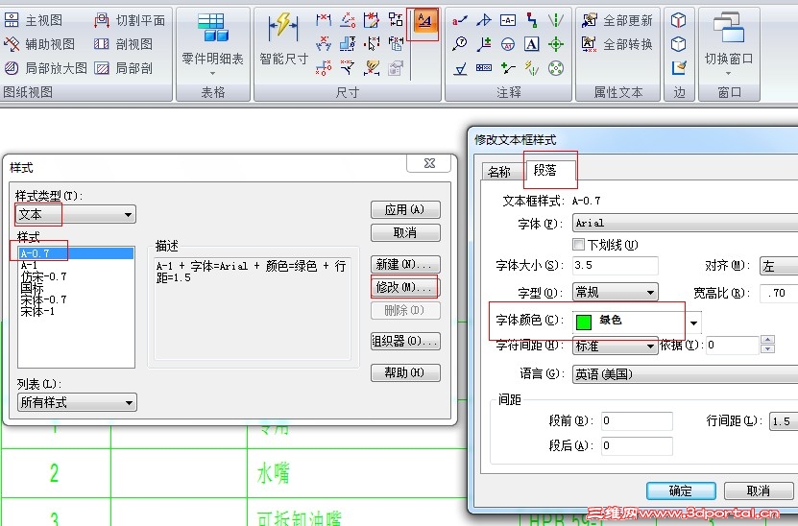The height and width of the screenshot is (526, 798).
Task: Select the Balloon annotation tool with number 7
Action: tap(460, 44)
